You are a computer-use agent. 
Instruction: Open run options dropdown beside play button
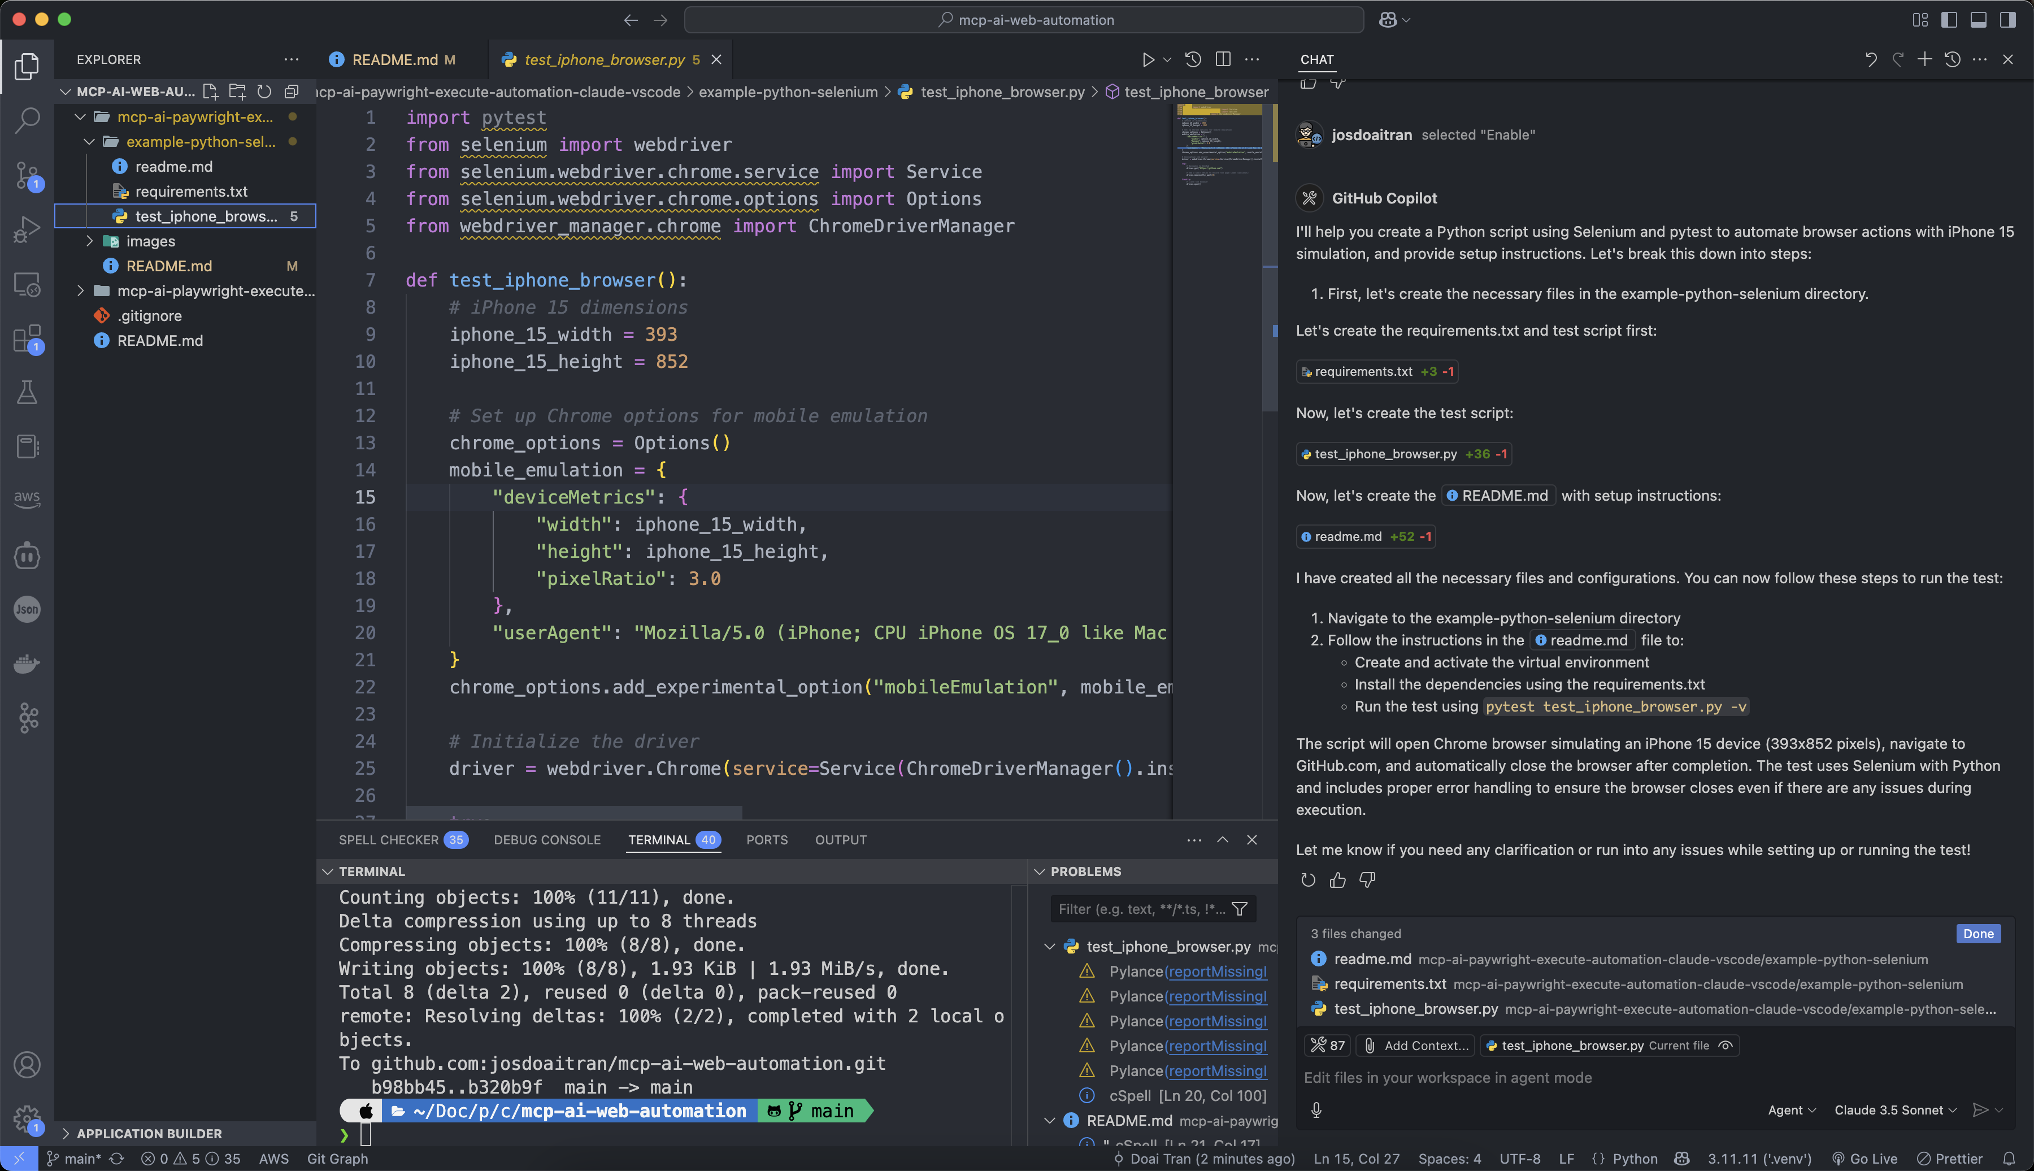pyautogui.click(x=1167, y=59)
